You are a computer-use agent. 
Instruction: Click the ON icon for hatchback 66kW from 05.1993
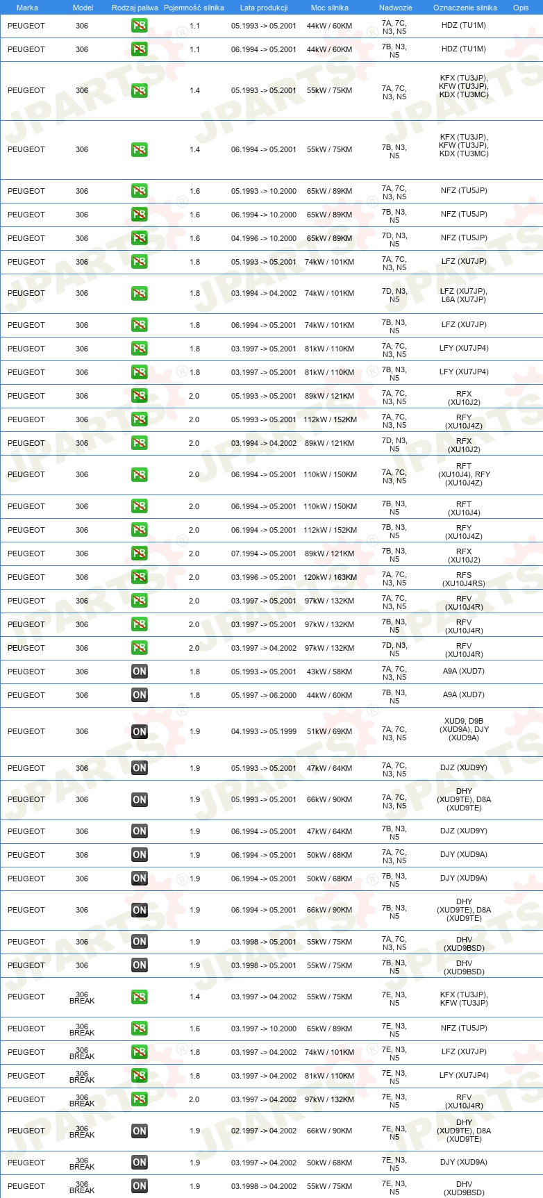coord(140,799)
